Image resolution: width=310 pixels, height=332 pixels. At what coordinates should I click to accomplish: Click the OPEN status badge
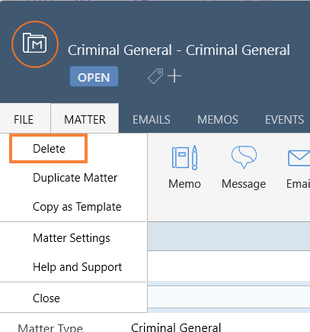pyautogui.click(x=94, y=76)
